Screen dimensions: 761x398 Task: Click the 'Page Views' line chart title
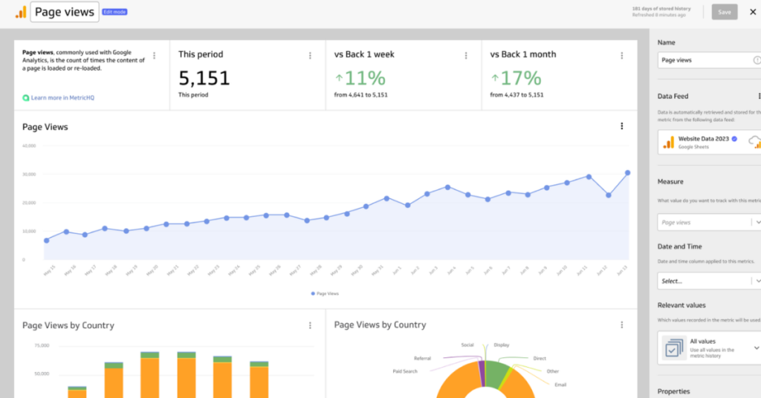pyautogui.click(x=45, y=127)
